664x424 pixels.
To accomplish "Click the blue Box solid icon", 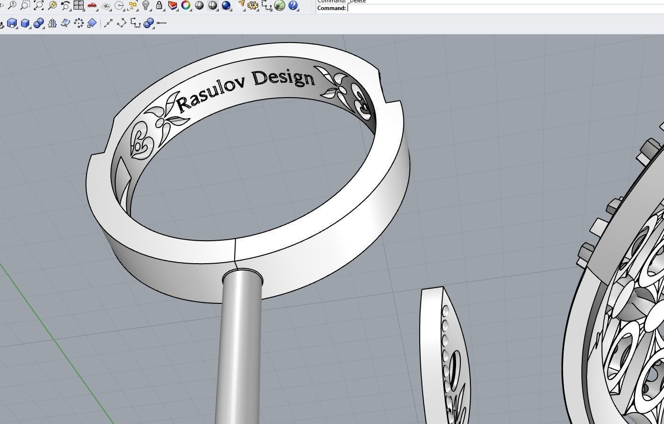I will 25,23.
